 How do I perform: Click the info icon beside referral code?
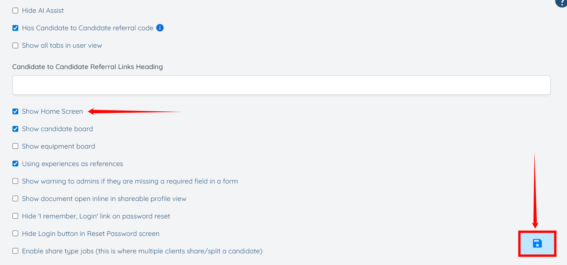point(160,28)
